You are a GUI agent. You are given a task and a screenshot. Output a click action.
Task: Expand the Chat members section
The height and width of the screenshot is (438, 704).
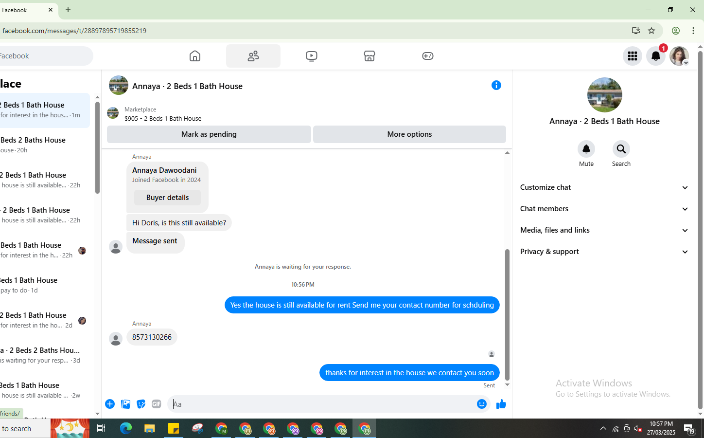(x=604, y=209)
